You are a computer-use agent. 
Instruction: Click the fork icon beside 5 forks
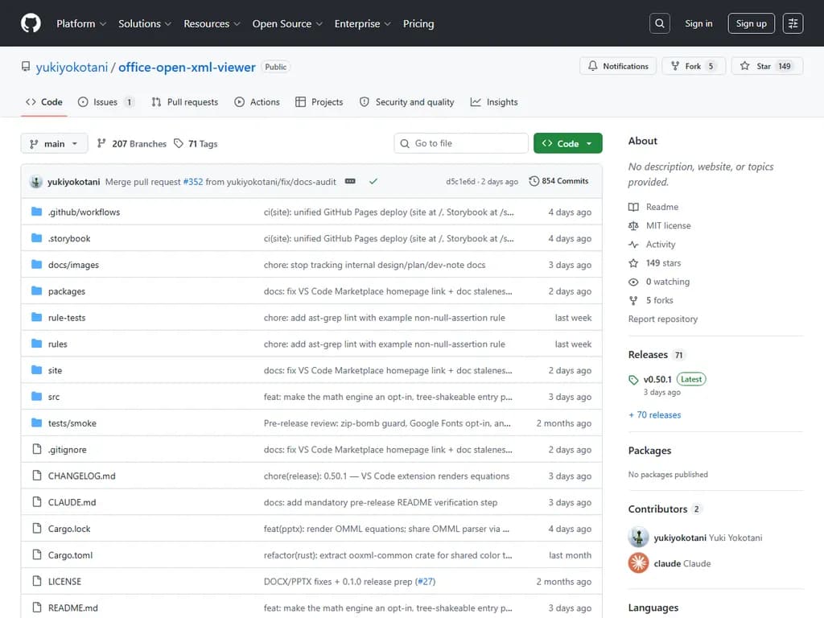pos(633,301)
